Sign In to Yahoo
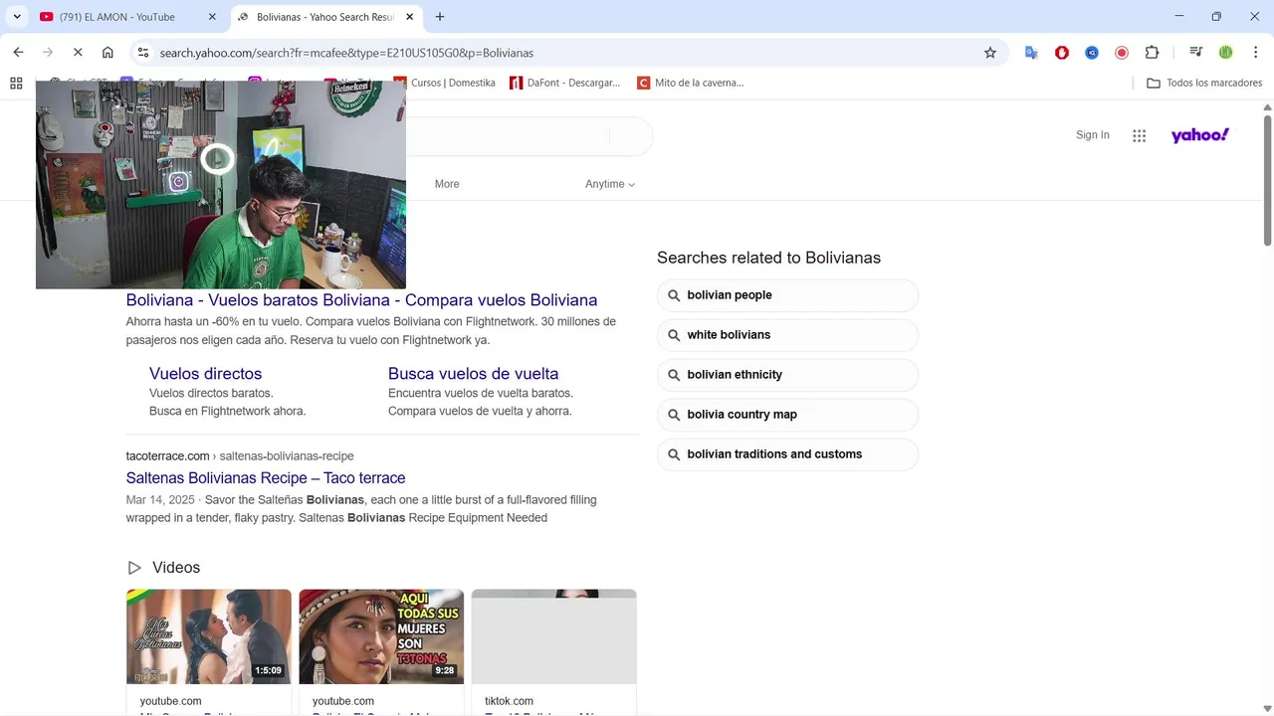This screenshot has height=716, width=1274. pyautogui.click(x=1092, y=135)
